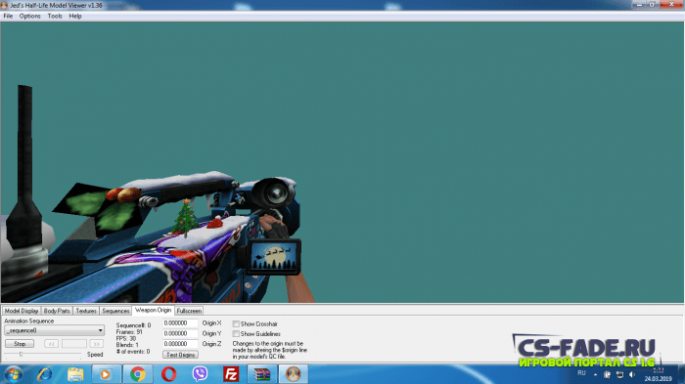Launch the media player taskbar icon
This screenshot has width=685, height=384.
point(106,374)
